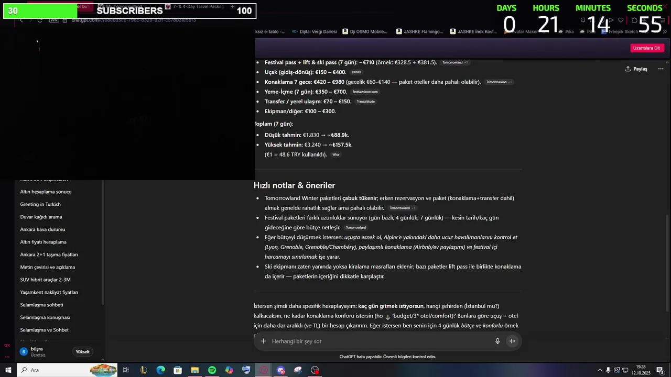
Task: Open the clock showing 19:28
Action: 641,370
